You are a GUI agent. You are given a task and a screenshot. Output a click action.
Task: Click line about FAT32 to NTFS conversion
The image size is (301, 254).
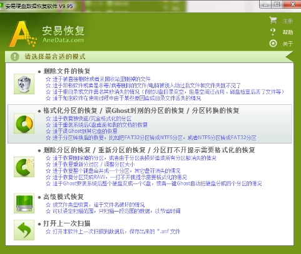(x=151, y=138)
